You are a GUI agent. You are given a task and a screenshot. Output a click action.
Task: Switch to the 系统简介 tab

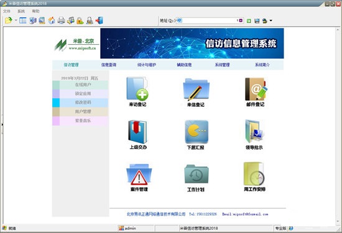click(262, 65)
